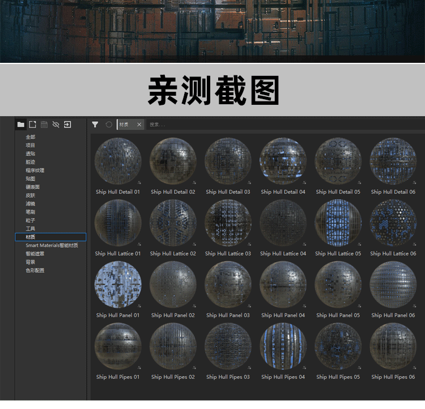
Task: Open Smart Materials智能材质 category
Action: [52, 245]
